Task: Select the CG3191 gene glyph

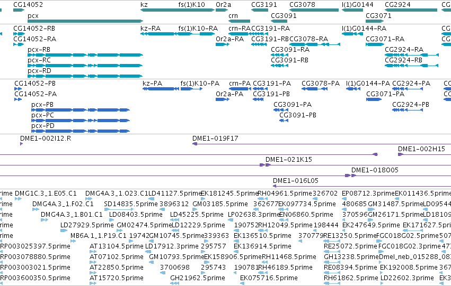Action: (260, 10)
